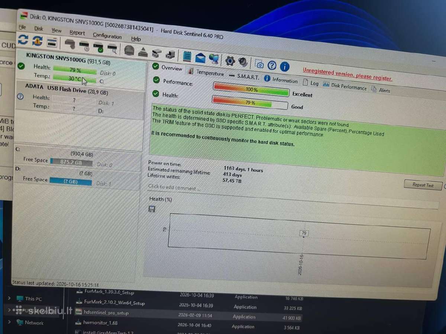Screen dimensions: 446x334
Task: Click the 'Unregistered version, please register' link
Action: (x=347, y=75)
